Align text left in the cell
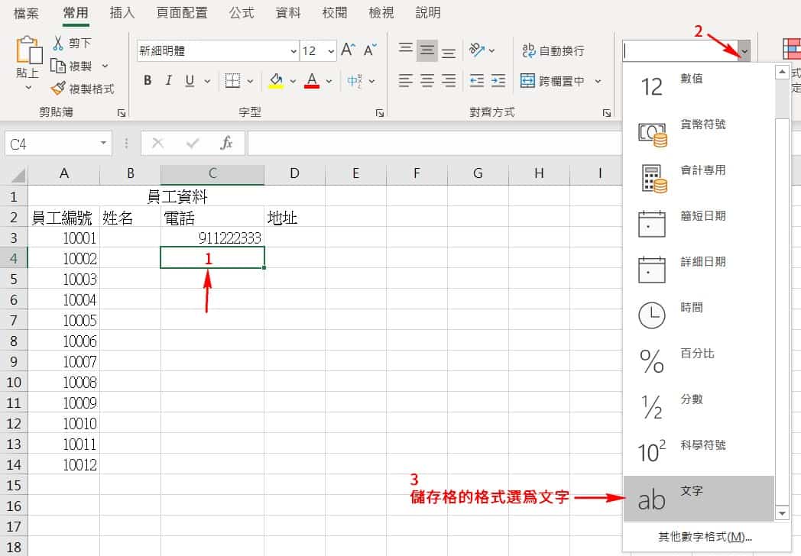The image size is (801, 556). pyautogui.click(x=405, y=81)
